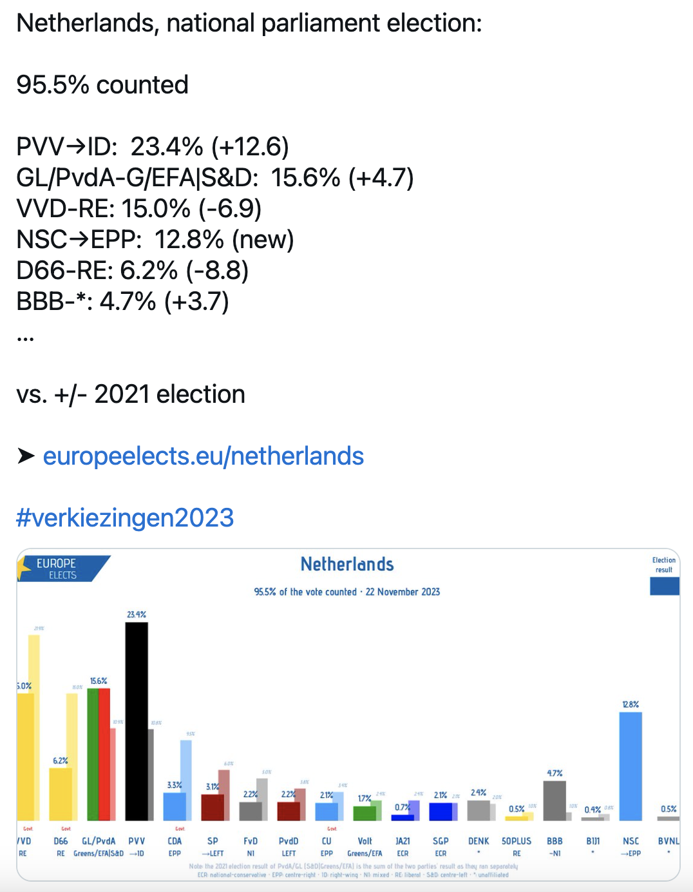Click the 95.5% of the vote counted subtitle
Viewport: 693px width, 892px height.
[x=347, y=592]
